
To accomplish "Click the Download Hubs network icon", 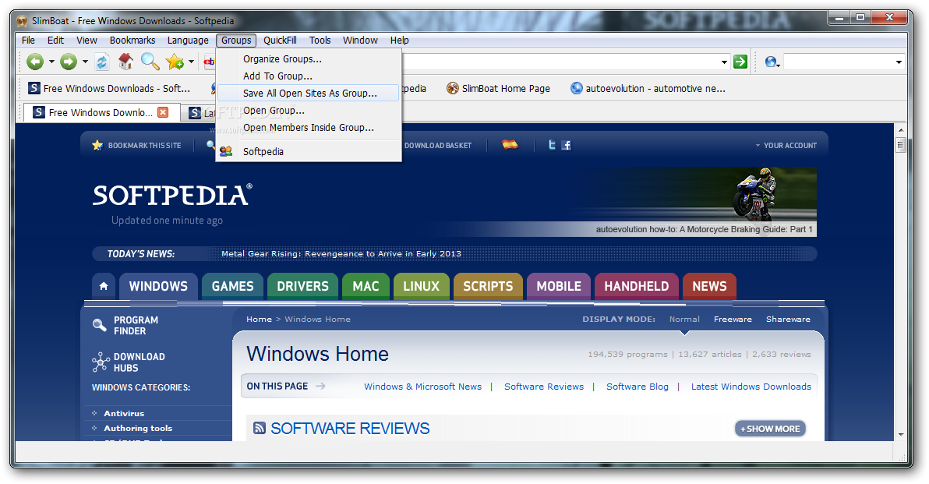I will point(100,362).
